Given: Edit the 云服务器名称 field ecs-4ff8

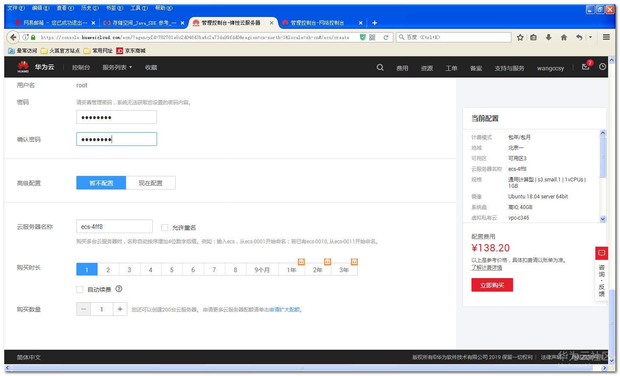Looking at the screenshot, I should [115, 226].
